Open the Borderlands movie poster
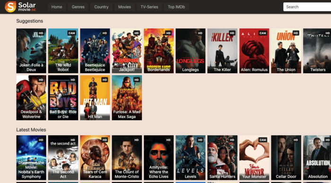The image size is (331, 183). (x=159, y=51)
